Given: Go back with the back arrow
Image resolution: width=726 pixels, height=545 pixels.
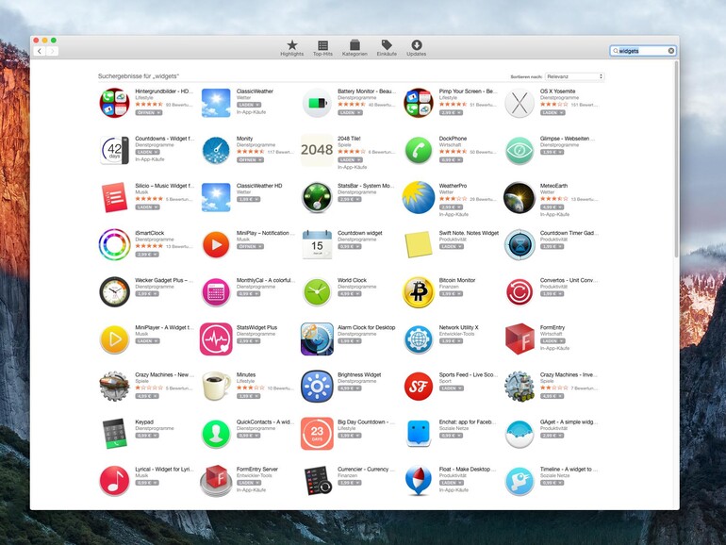Looking at the screenshot, I should 40,51.
